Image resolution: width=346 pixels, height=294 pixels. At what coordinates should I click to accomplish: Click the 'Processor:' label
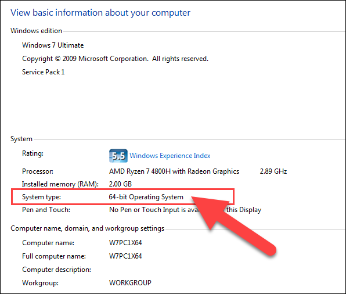[38, 171]
